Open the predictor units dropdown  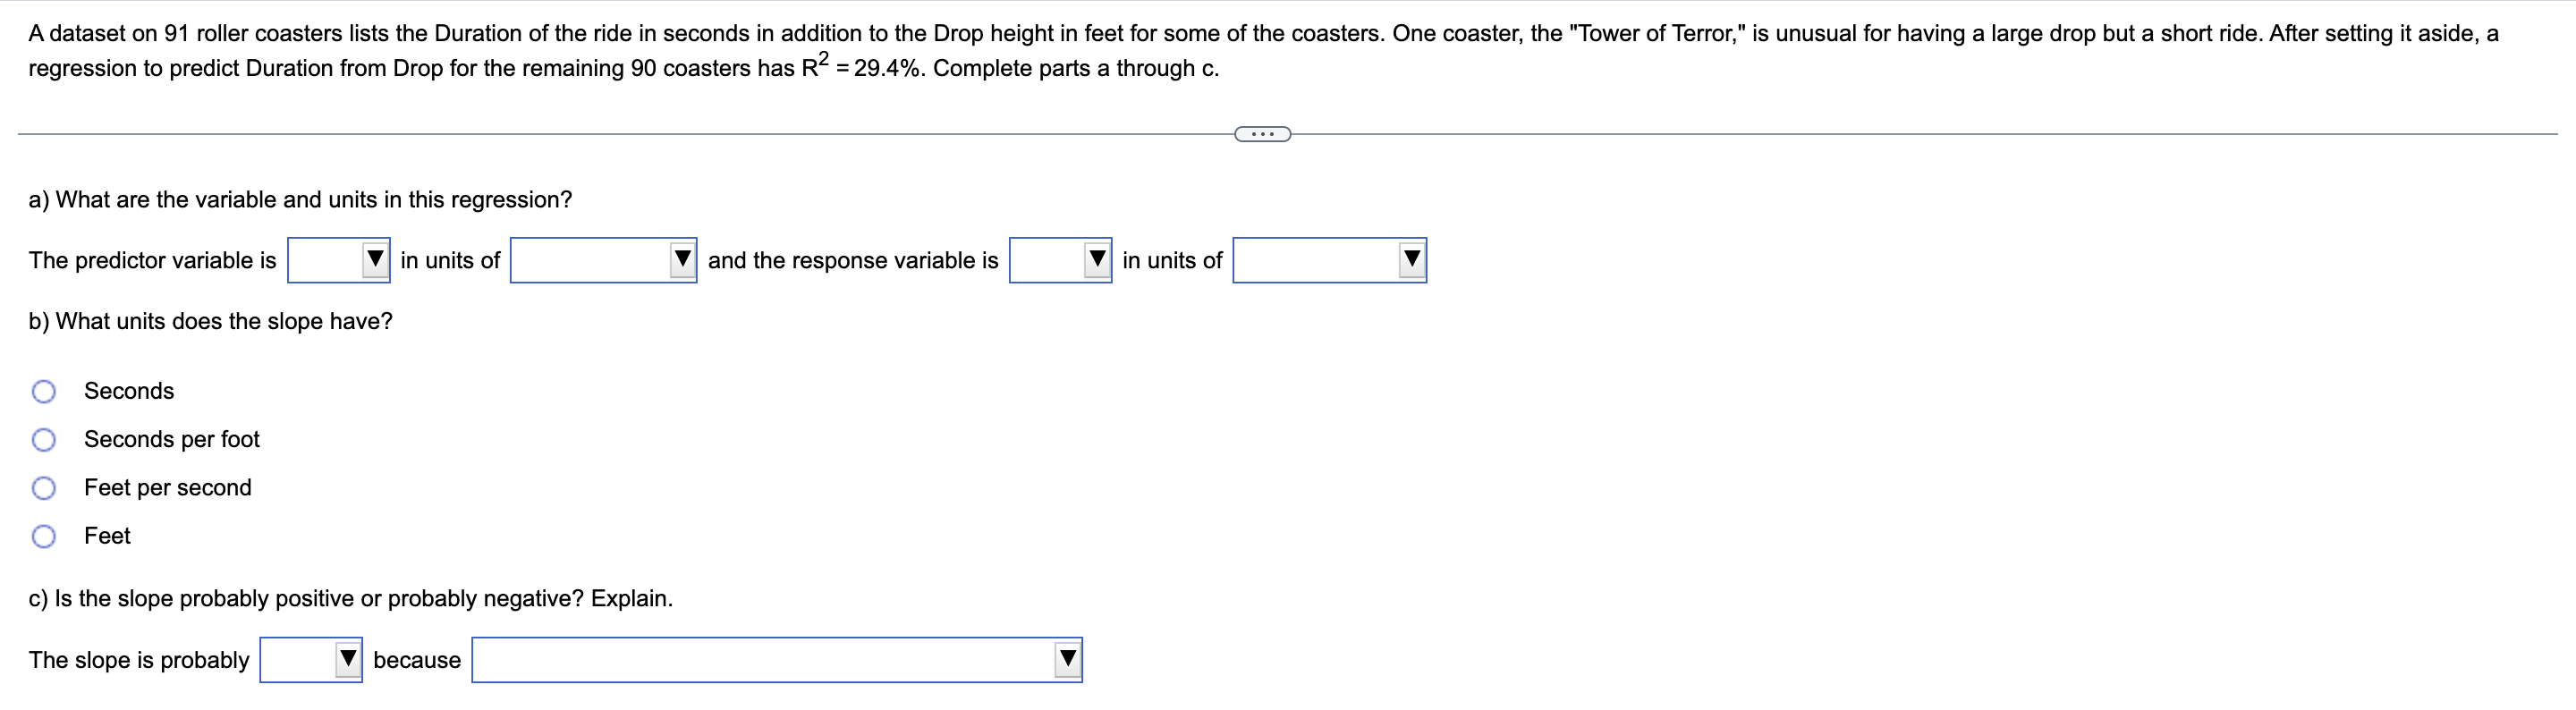click(602, 260)
